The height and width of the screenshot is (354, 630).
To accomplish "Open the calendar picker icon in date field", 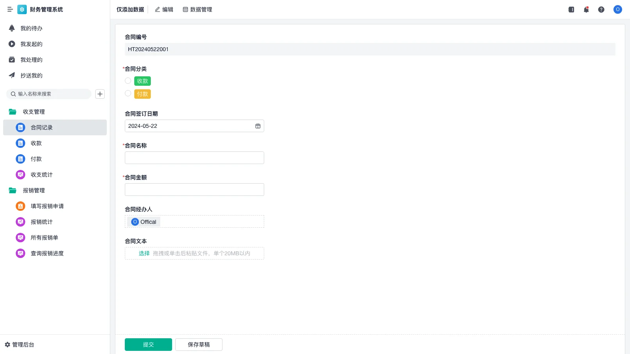I will coord(258,126).
